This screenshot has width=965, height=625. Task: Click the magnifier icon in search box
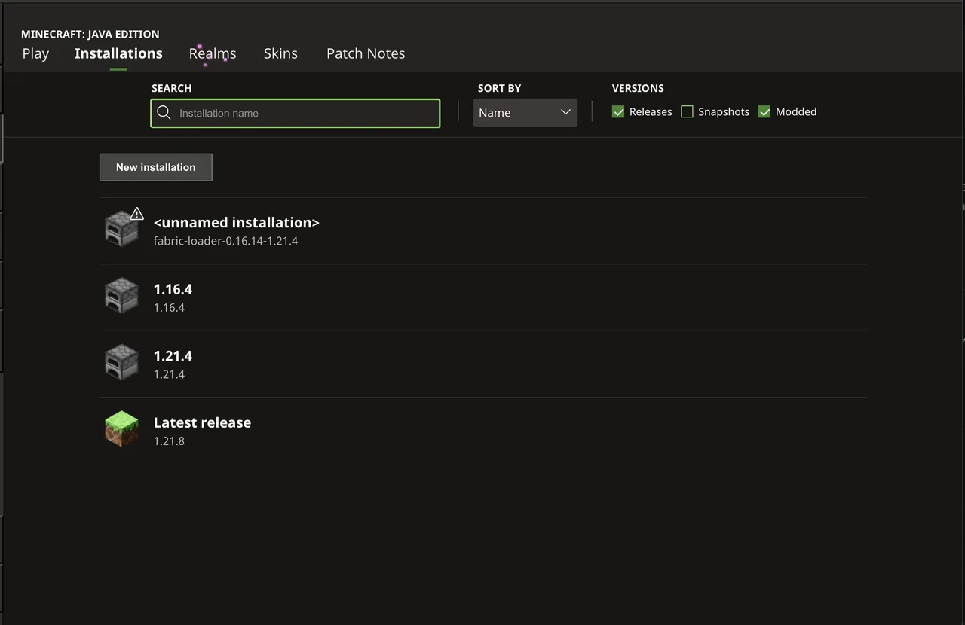tap(164, 113)
